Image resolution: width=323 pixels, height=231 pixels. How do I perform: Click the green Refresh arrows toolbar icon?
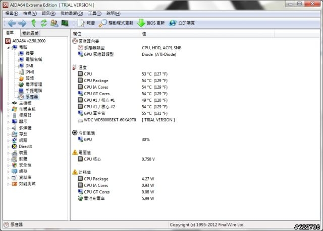[x=44, y=23]
